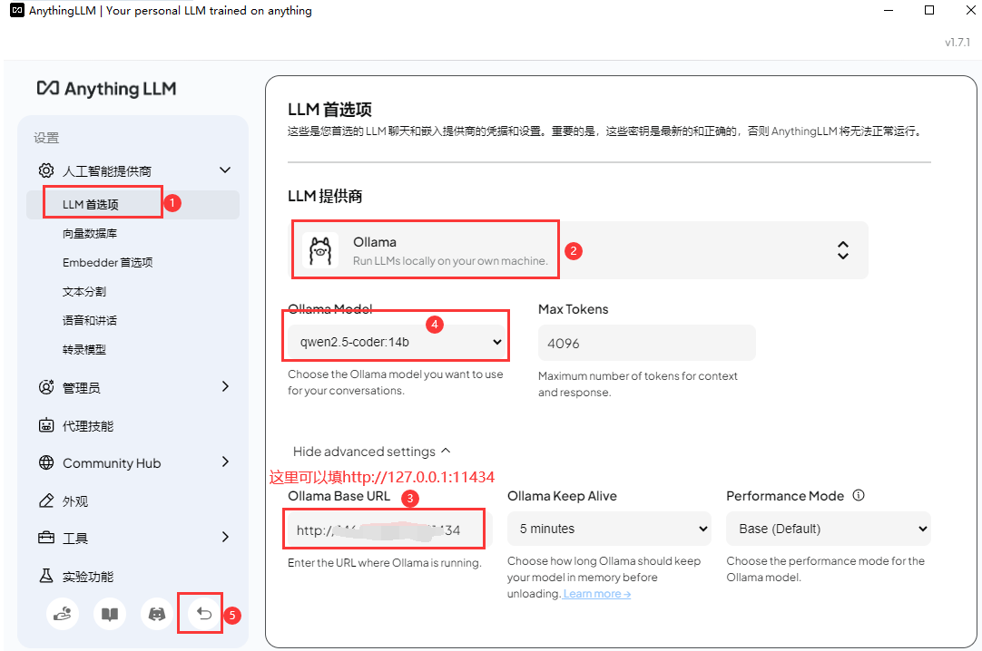The width and height of the screenshot is (982, 651).
Task: Open 代理技能 settings
Action: (x=88, y=426)
